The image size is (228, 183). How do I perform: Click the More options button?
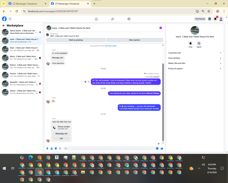click(x=135, y=40)
